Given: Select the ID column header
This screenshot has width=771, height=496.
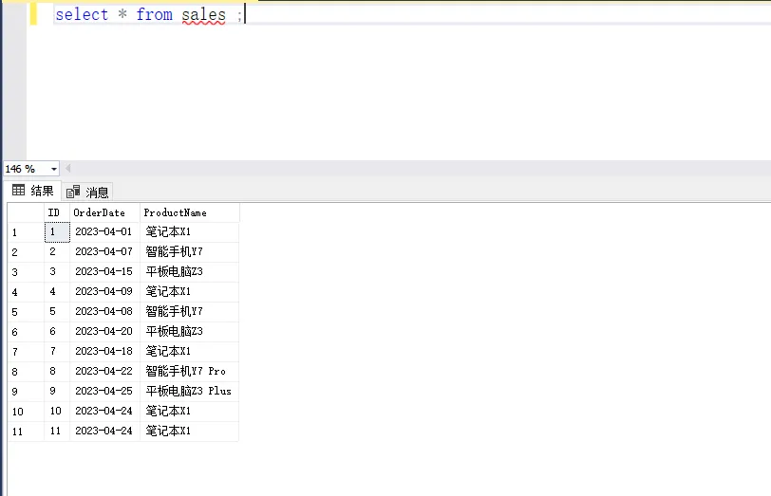Looking at the screenshot, I should [57, 212].
